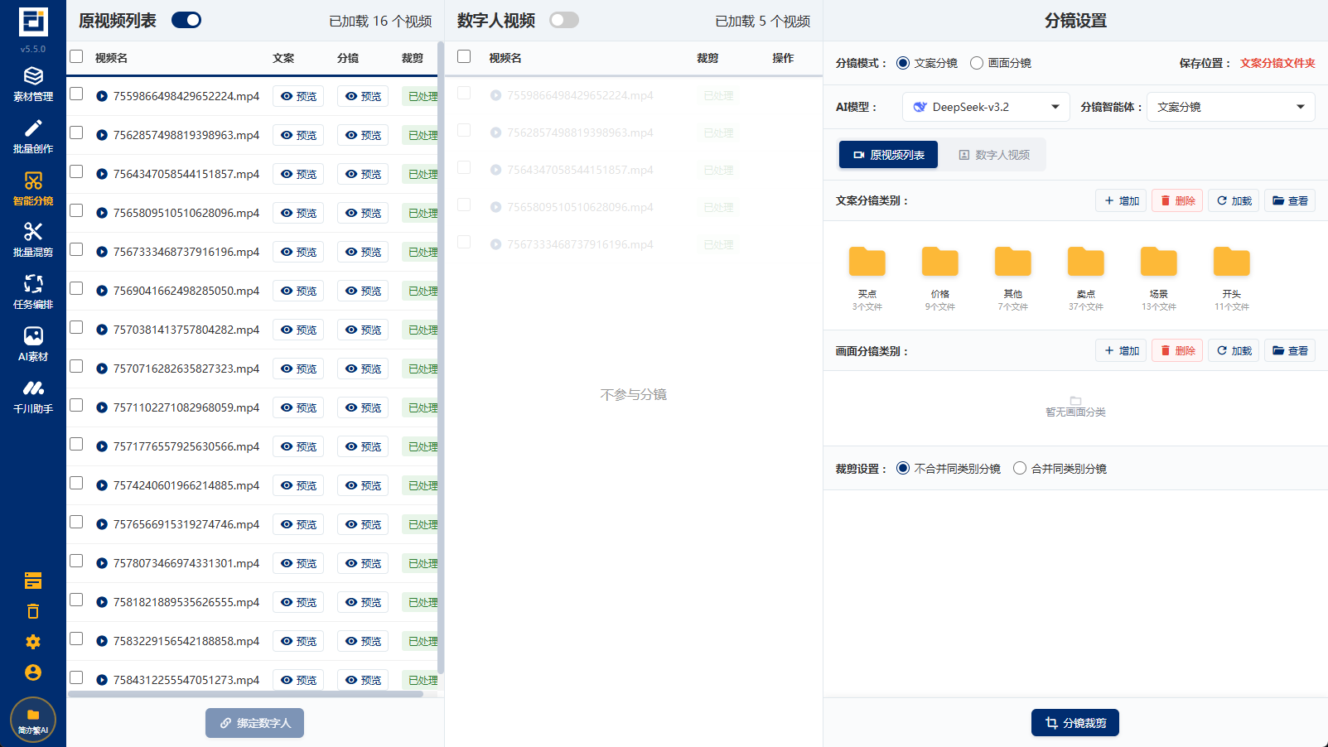Viewport: 1328px width, 747px height.
Task: Toggle off the 原视频列表 switch
Action: coord(186,19)
